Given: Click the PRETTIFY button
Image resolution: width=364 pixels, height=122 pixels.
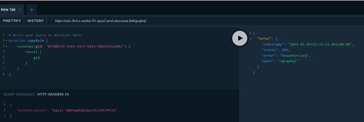Looking at the screenshot, I should coord(12,21).
